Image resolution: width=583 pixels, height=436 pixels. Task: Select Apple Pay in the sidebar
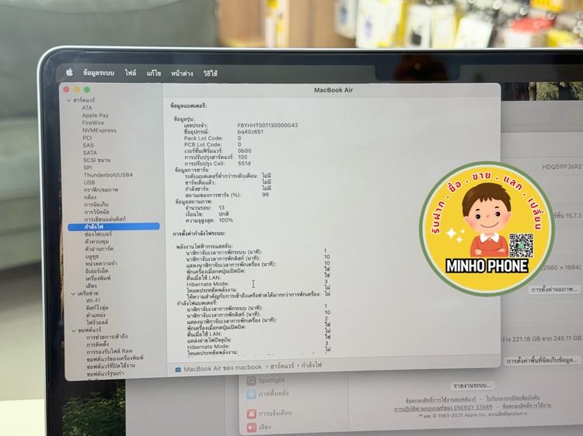tap(95, 116)
